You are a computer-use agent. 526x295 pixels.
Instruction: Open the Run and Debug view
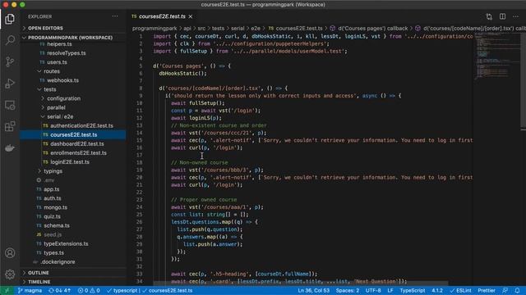tap(10, 84)
